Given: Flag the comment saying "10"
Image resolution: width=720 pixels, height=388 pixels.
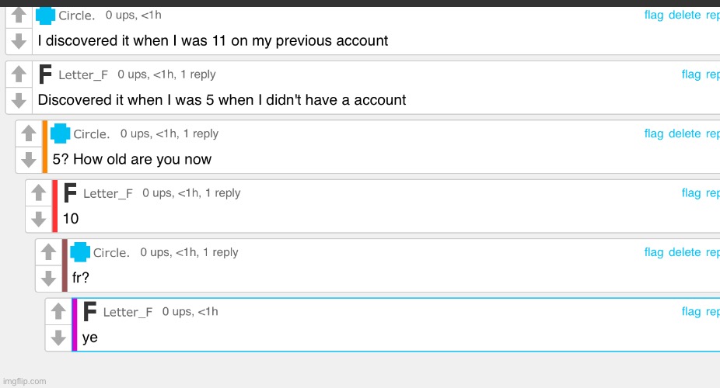Looking at the screenshot, I should (x=691, y=193).
